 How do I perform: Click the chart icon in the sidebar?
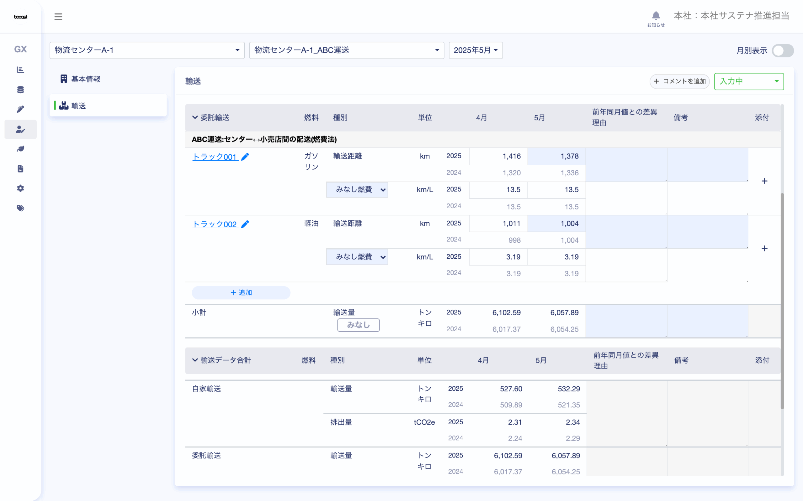pos(21,70)
